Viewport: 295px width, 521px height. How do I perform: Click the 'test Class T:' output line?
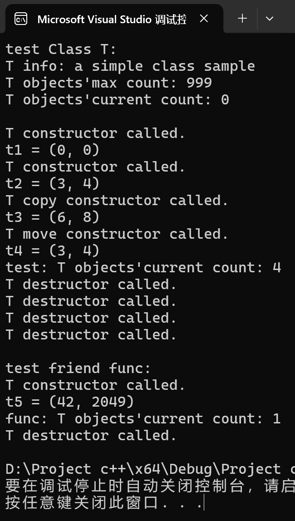[61, 49]
